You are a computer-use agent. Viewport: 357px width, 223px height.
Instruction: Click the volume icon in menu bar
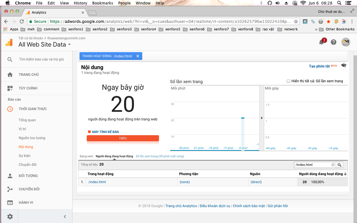[278, 3]
